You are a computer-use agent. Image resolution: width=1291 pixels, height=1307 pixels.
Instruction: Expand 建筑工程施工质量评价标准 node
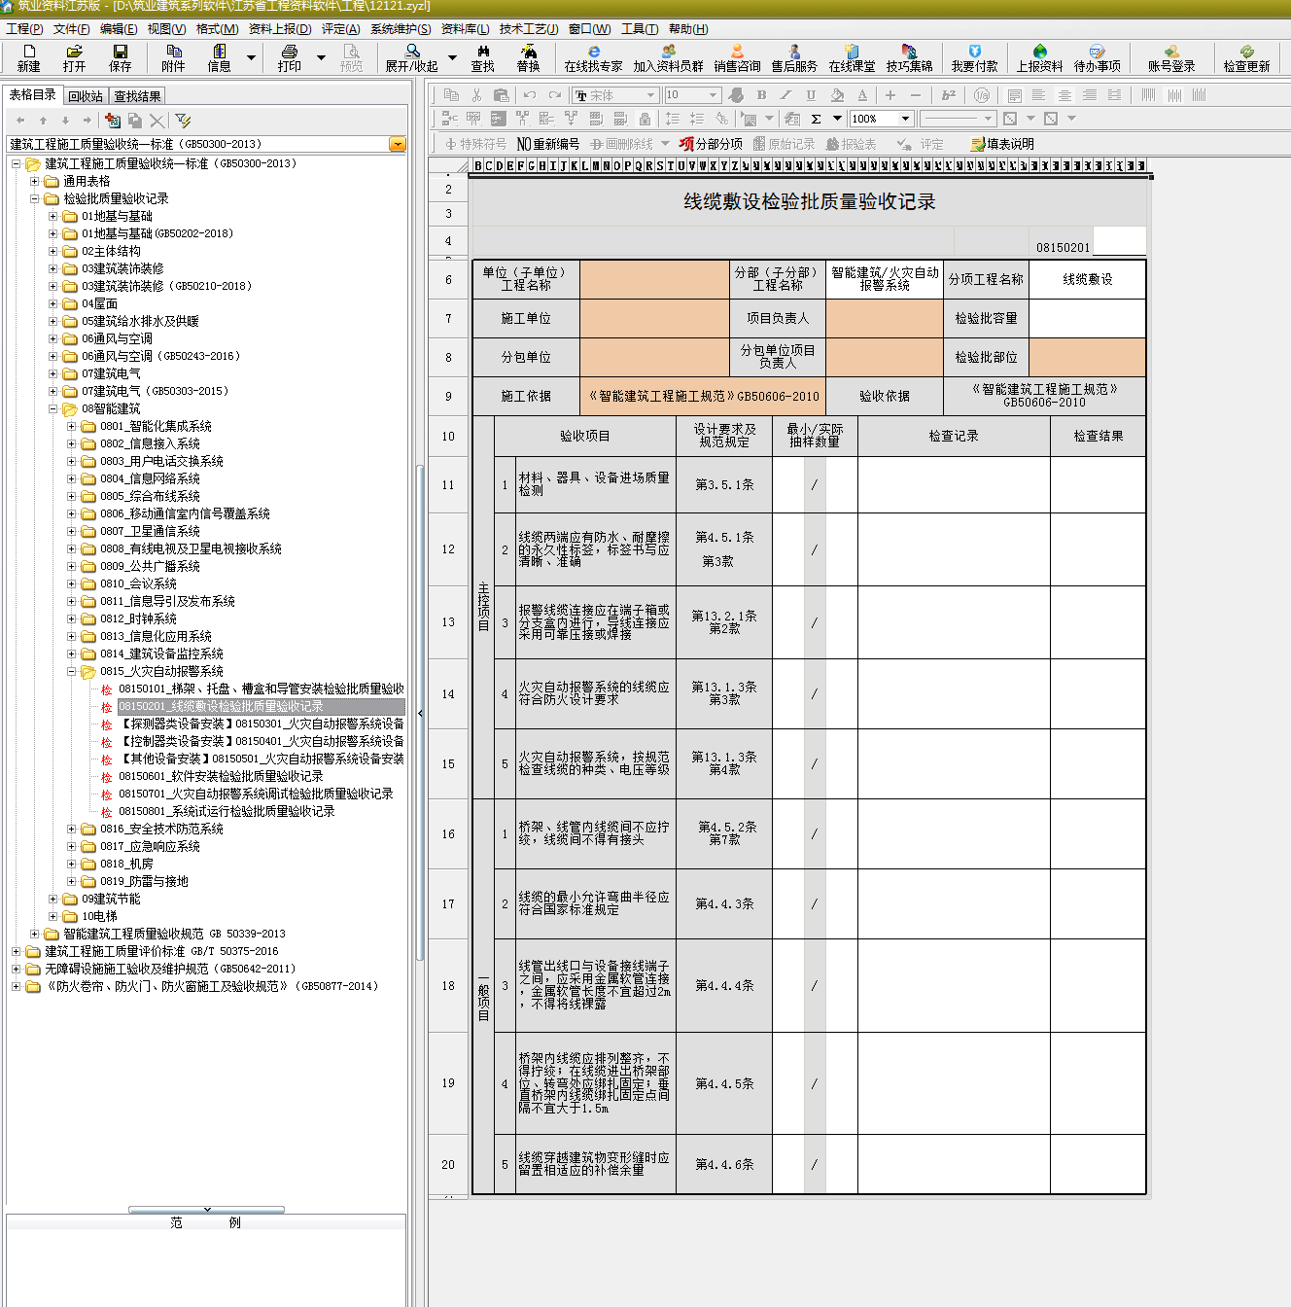pos(17,951)
